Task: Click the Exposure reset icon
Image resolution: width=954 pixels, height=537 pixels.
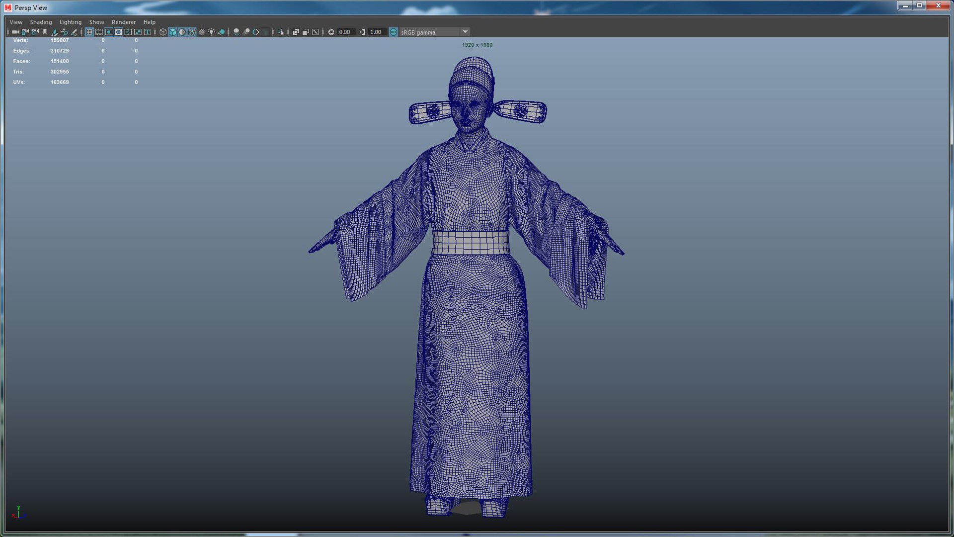Action: point(331,32)
